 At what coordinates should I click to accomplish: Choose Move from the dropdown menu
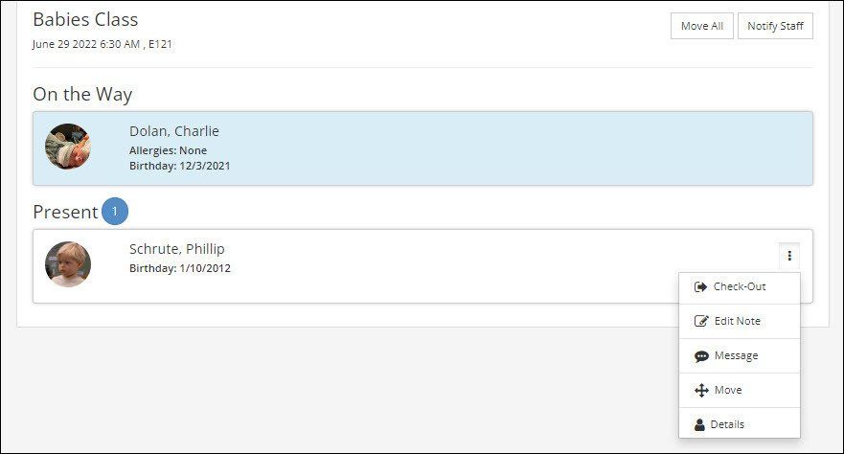[740, 390]
